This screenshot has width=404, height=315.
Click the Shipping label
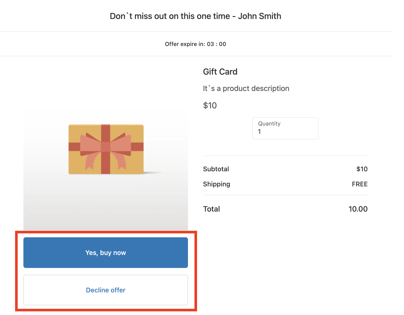pyautogui.click(x=216, y=184)
